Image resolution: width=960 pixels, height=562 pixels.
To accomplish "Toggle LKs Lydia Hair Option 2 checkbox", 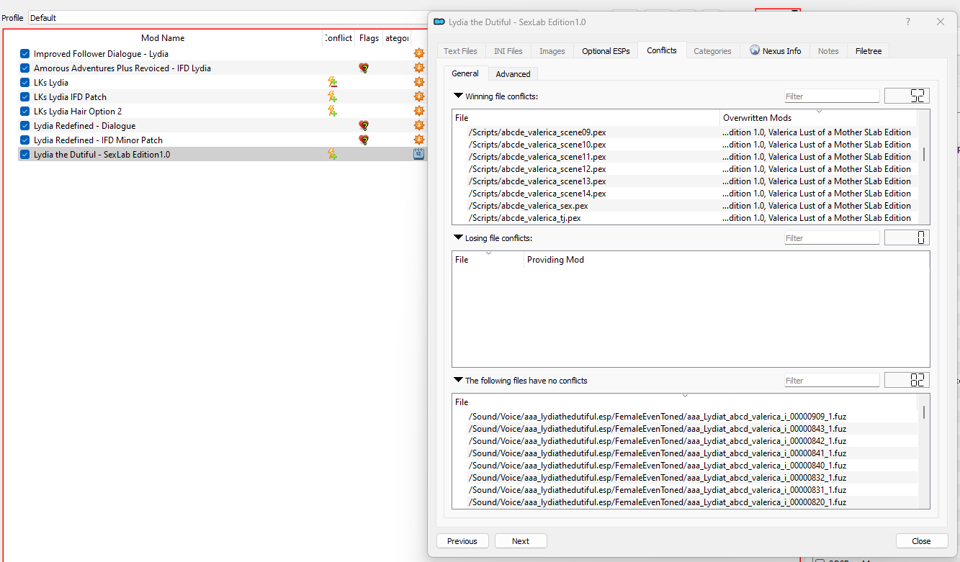I will (x=24, y=112).
